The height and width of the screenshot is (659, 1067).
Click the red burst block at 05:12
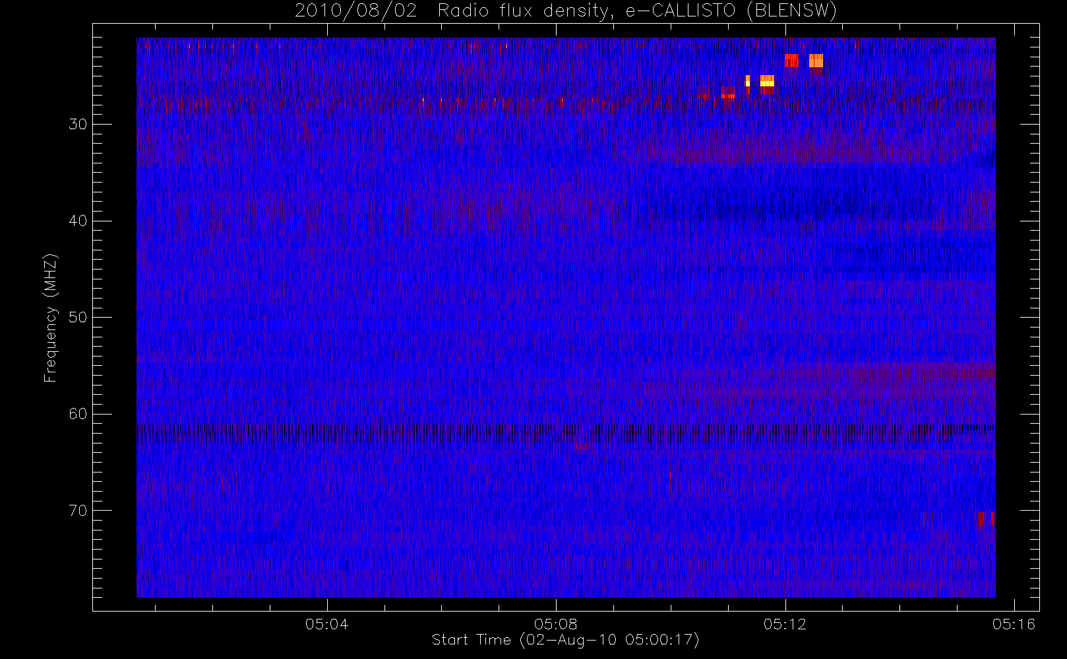click(x=791, y=61)
